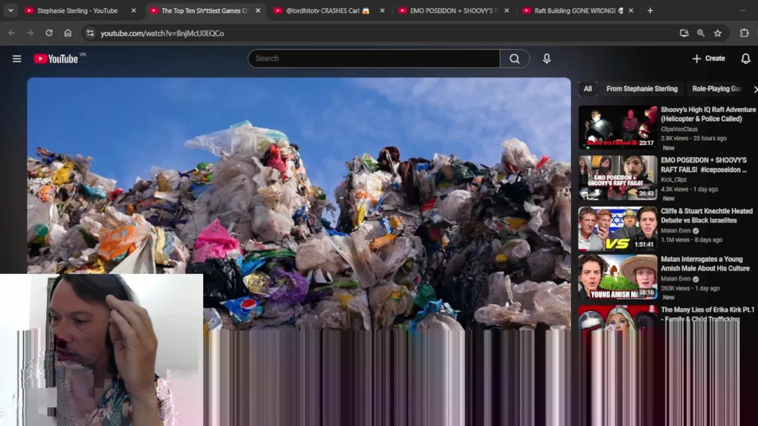This screenshot has height=426, width=758.
Task: Open Shoovy's High IQ Raft Adventure thumbnail
Action: (618, 127)
